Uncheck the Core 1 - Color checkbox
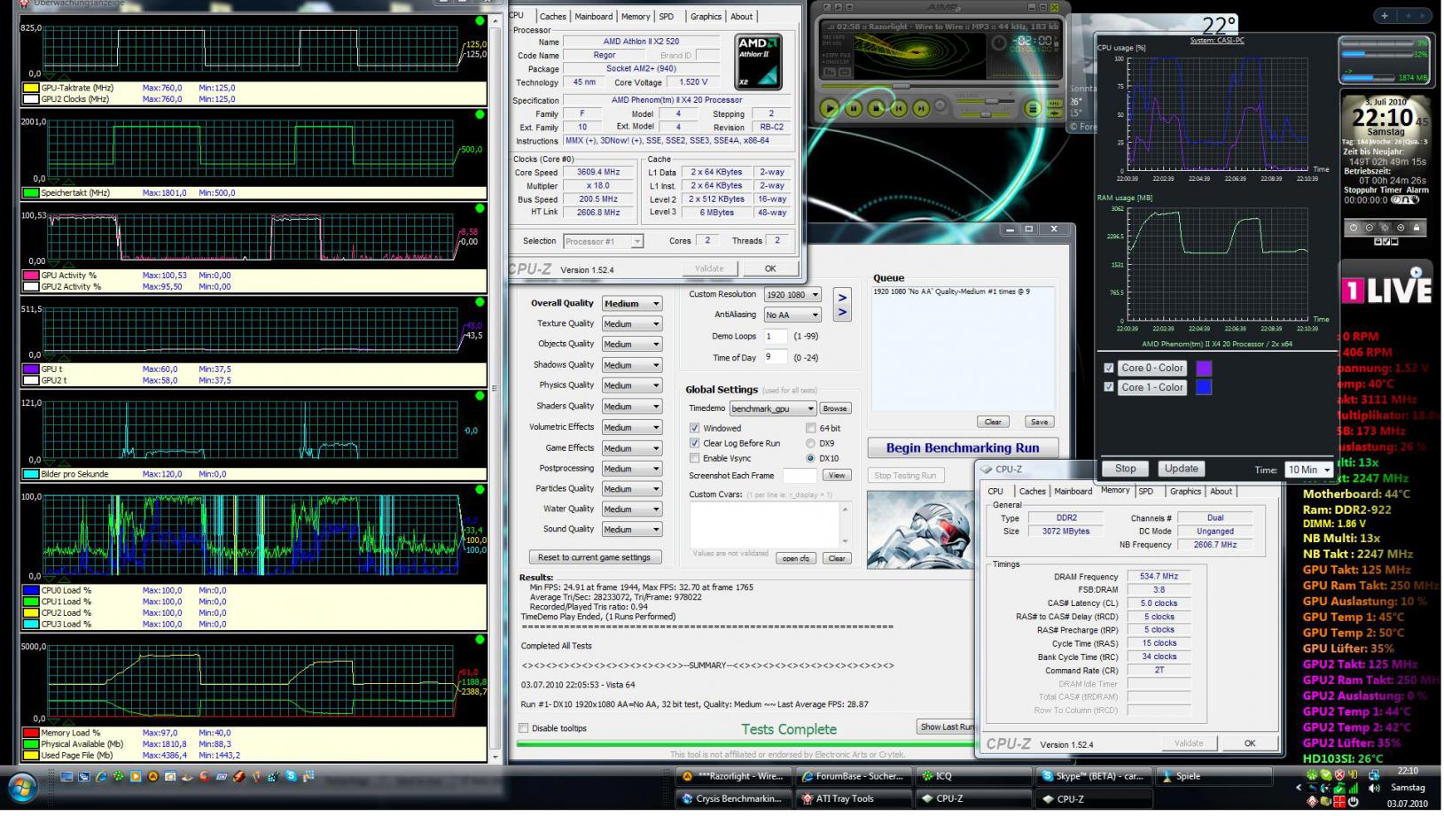Screen dimensions: 1444x816 click(x=1108, y=387)
